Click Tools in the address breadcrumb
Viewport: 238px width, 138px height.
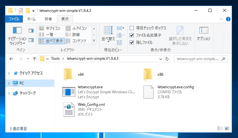click(55, 59)
